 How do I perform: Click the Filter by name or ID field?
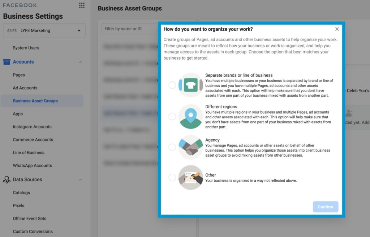pos(130,29)
